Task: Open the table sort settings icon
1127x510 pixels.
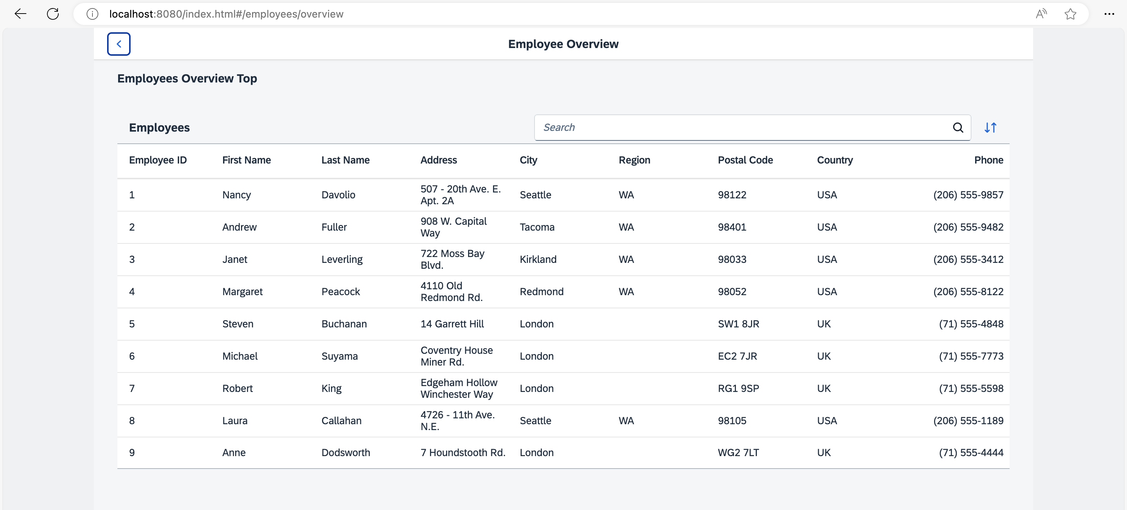Action: 991,127
